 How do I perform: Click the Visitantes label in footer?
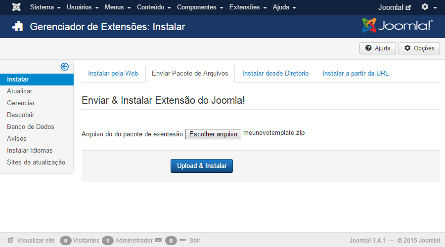tap(86, 241)
